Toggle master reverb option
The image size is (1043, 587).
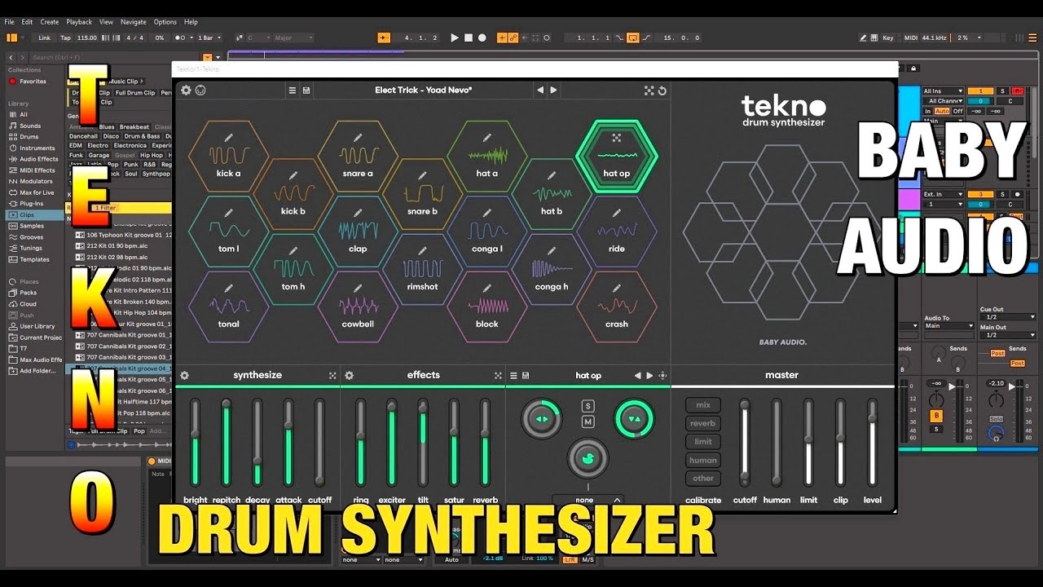tap(703, 423)
